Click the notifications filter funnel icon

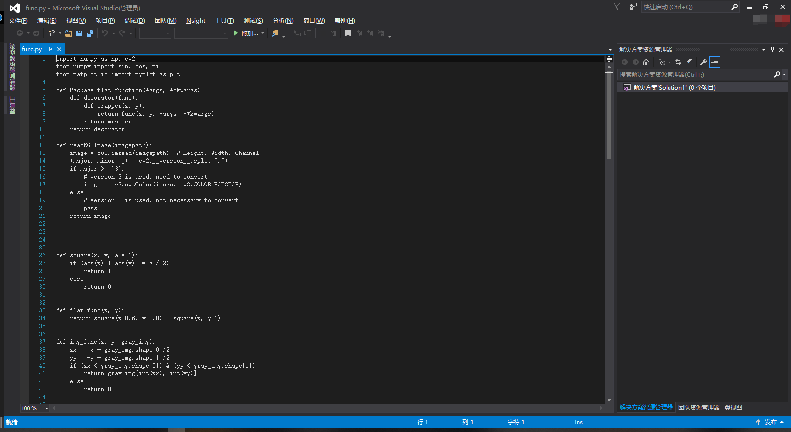click(x=617, y=6)
